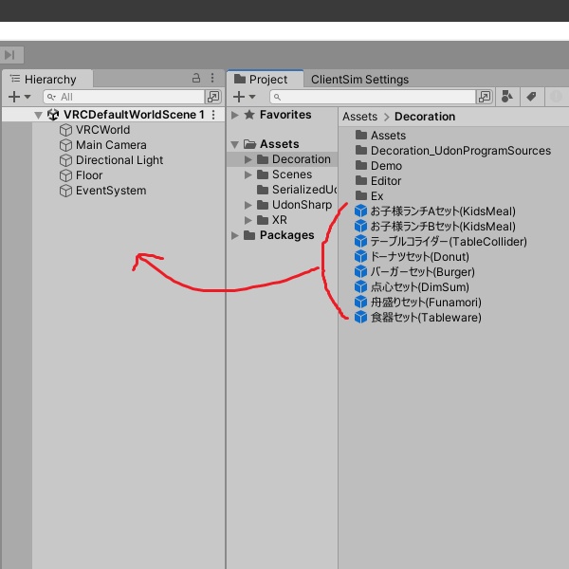Open Hierarchy create (+) dropdown
The height and width of the screenshot is (569, 569).
19,97
